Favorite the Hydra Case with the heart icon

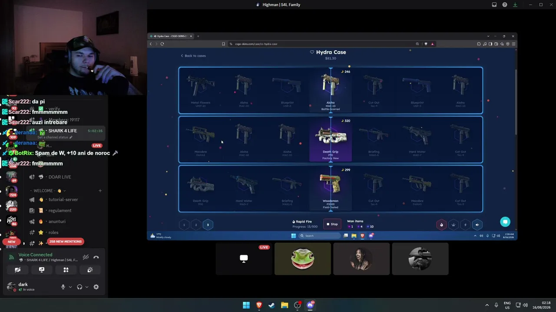[312, 52]
